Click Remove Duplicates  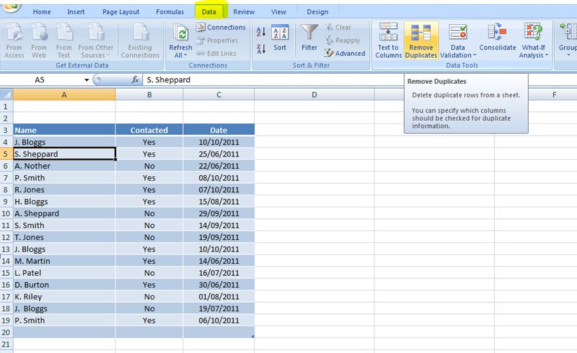pyautogui.click(x=421, y=40)
